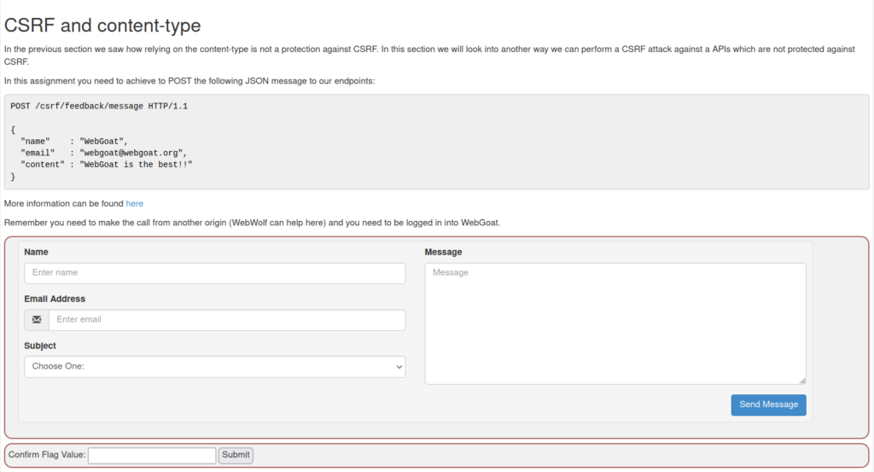
Task: Focus the Enter email input field
Action: 227,320
